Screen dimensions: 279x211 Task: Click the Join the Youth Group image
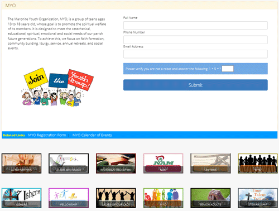pyautogui.click(x=57, y=87)
